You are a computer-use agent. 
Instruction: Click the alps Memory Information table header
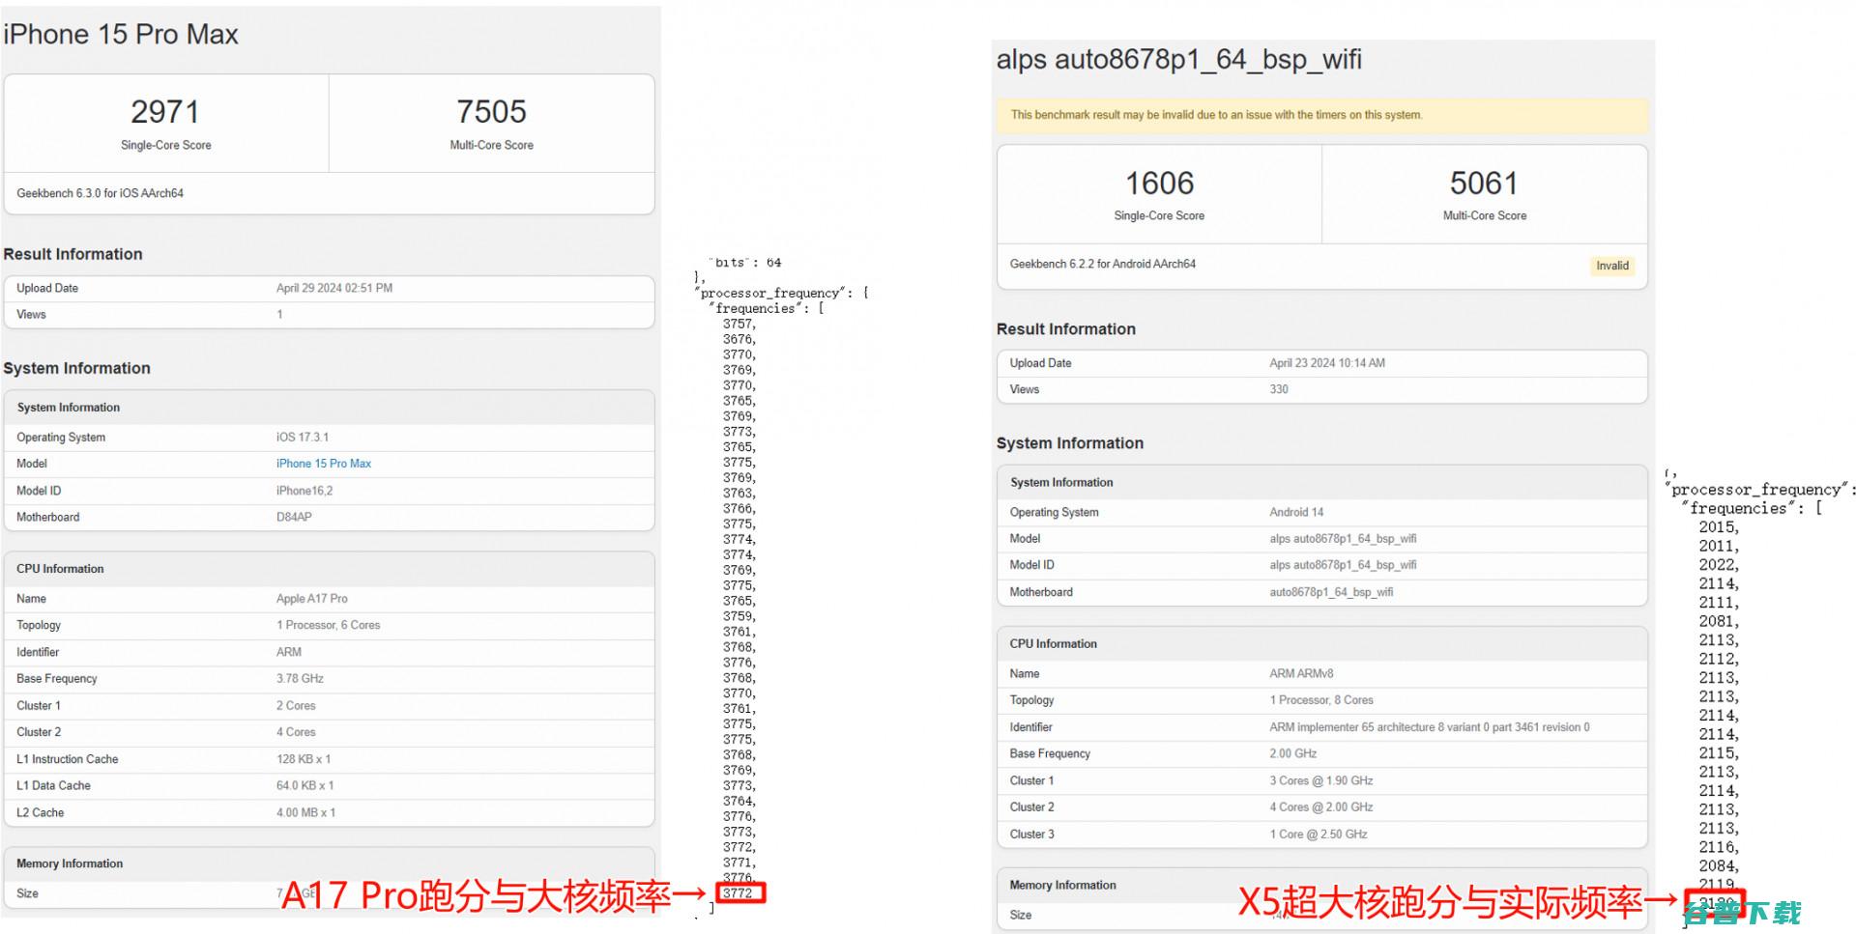pyautogui.click(x=1321, y=886)
